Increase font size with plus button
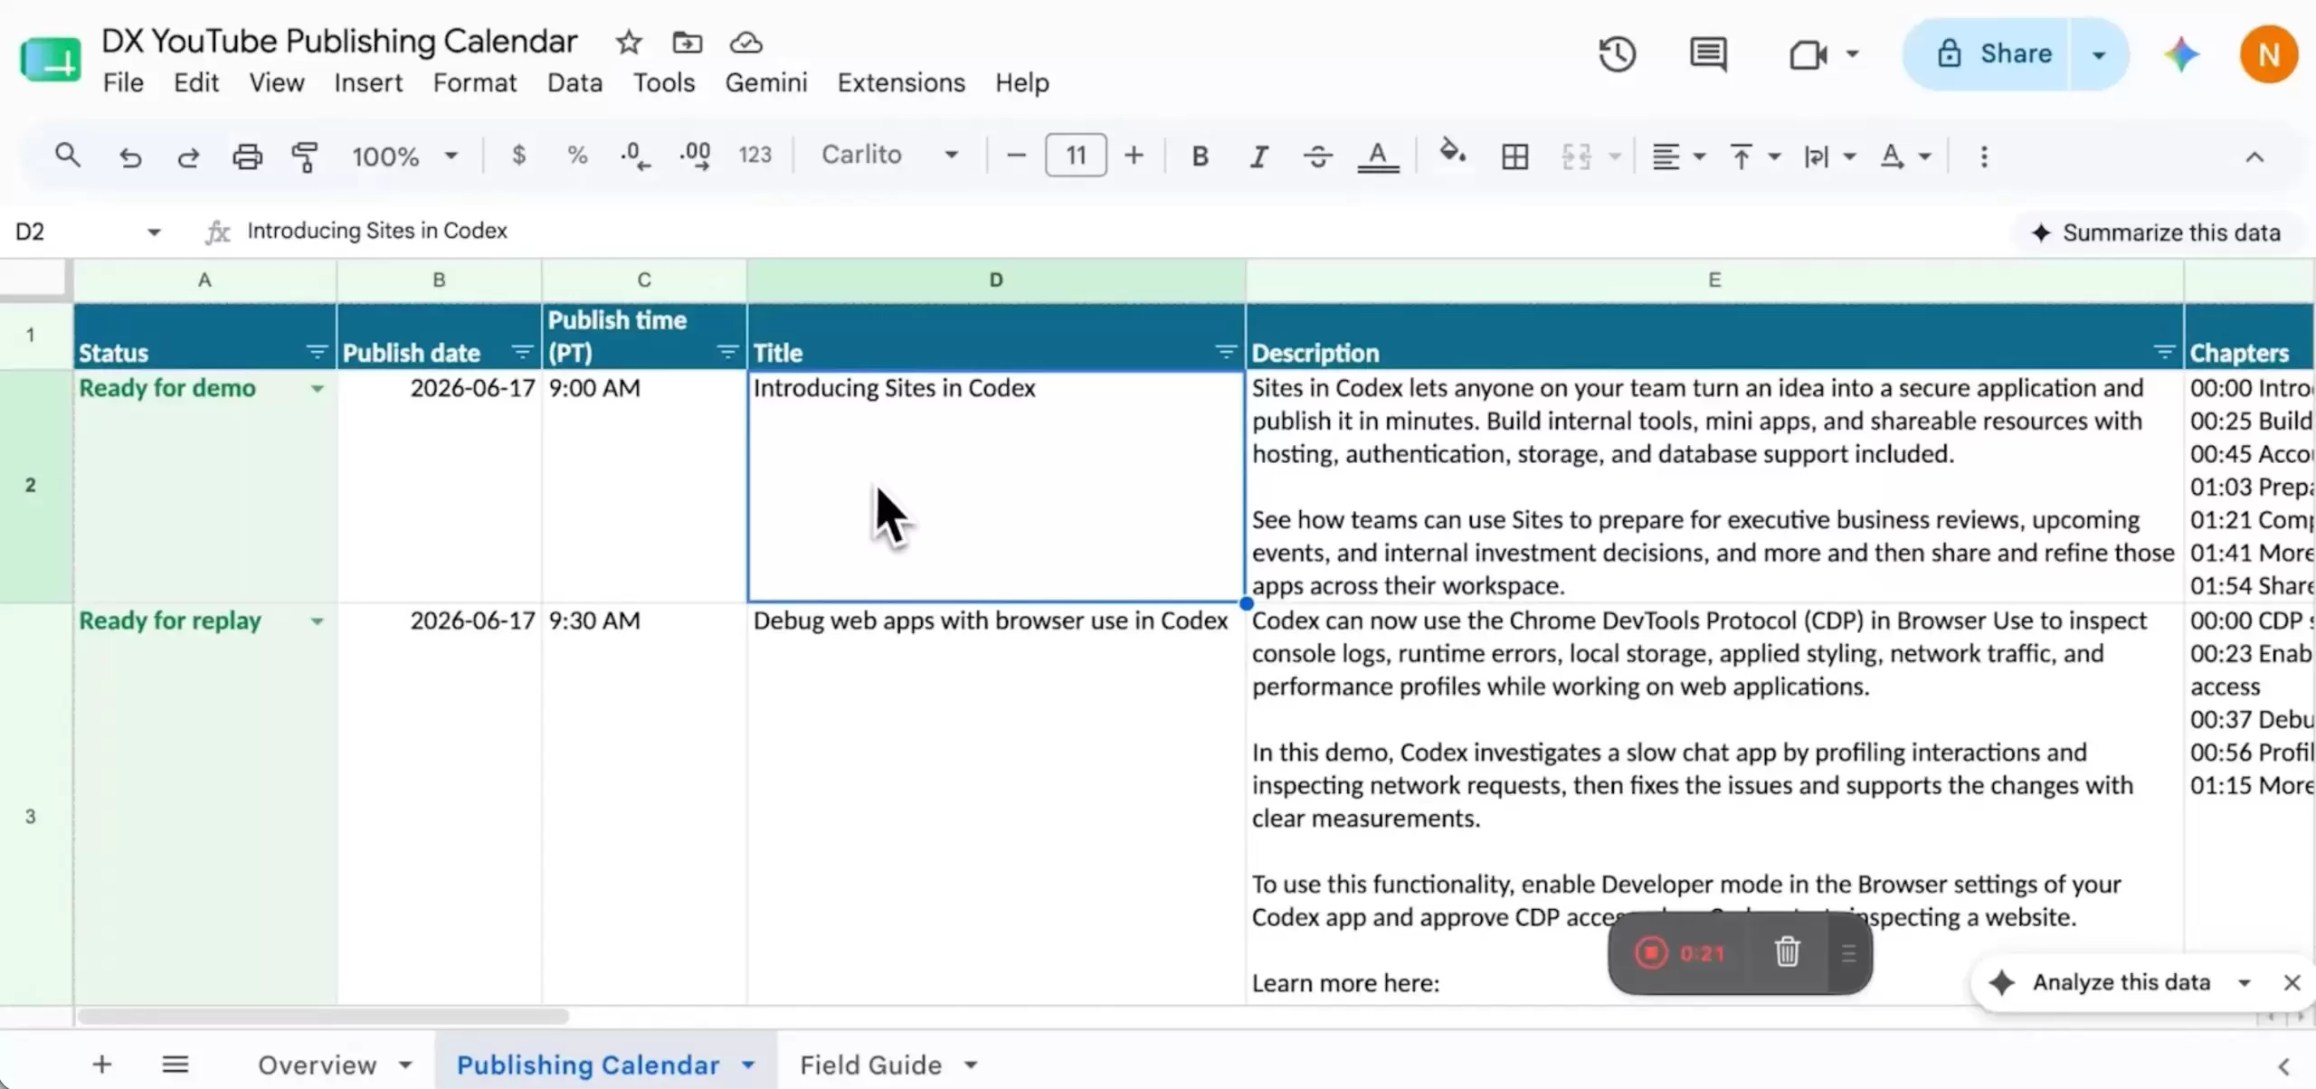The width and height of the screenshot is (2316, 1089). coord(1134,156)
